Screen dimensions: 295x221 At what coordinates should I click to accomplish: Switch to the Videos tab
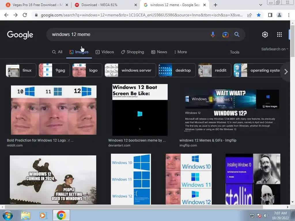pyautogui.click(x=105, y=52)
